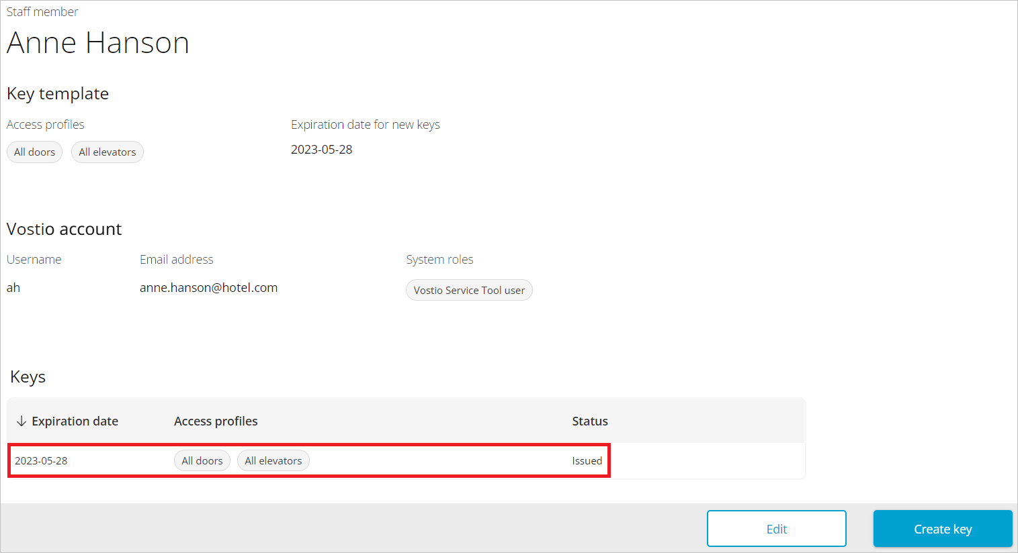Click the Key template section heading

point(58,93)
